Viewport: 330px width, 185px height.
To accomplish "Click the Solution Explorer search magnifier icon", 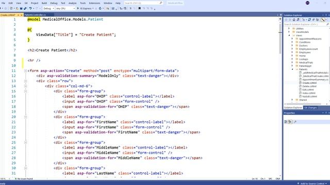I will pos(327,24).
